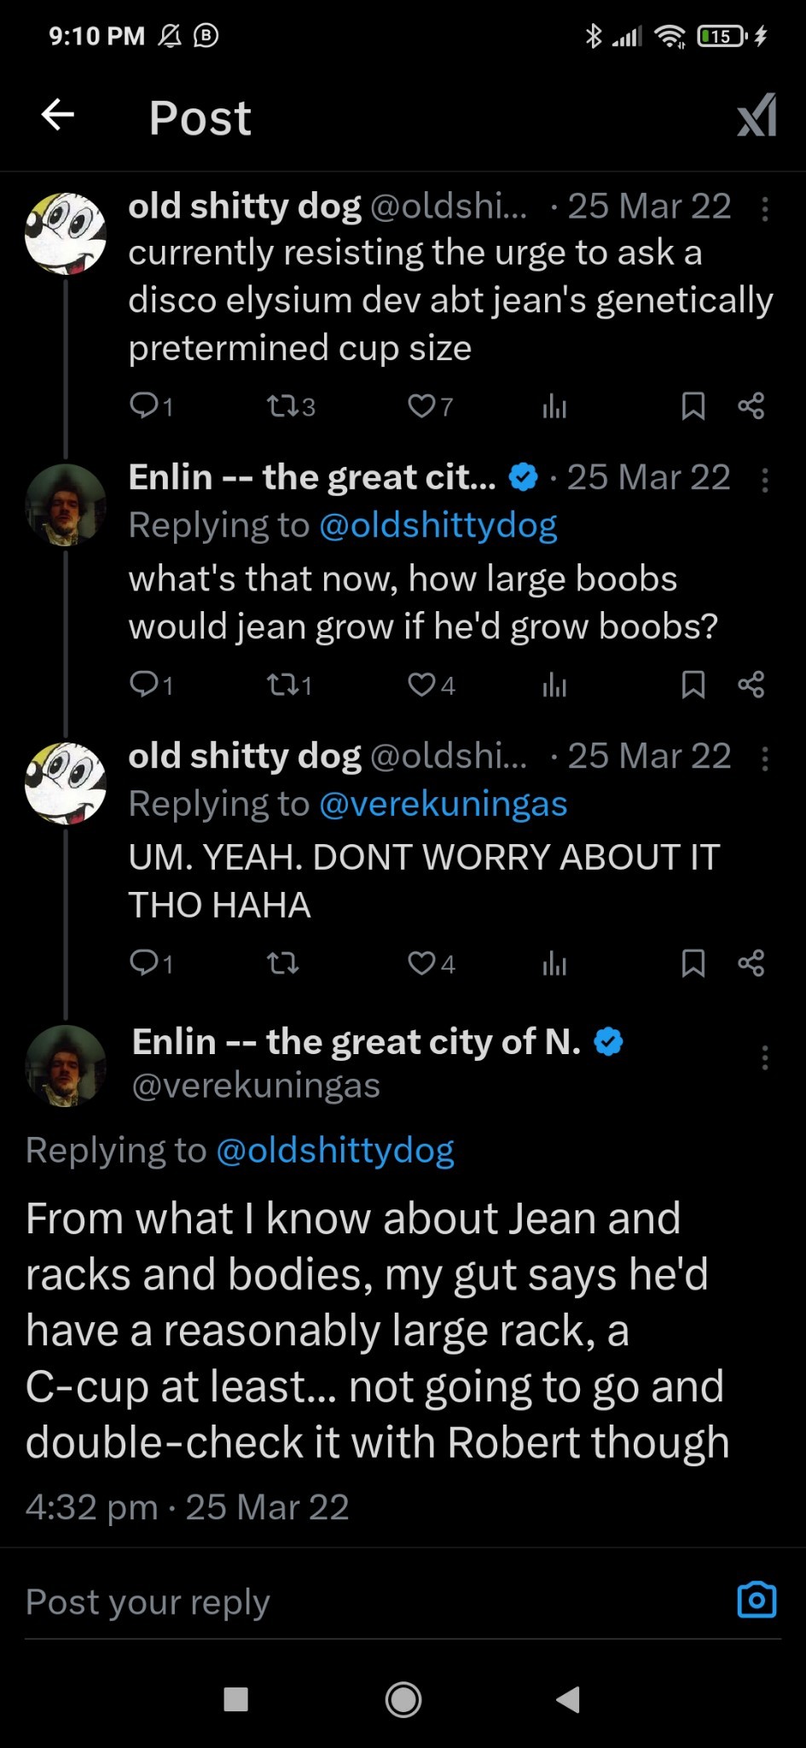Reply to the "UM. YEAH." post
Screen dimensions: 806x1748
(x=143, y=963)
